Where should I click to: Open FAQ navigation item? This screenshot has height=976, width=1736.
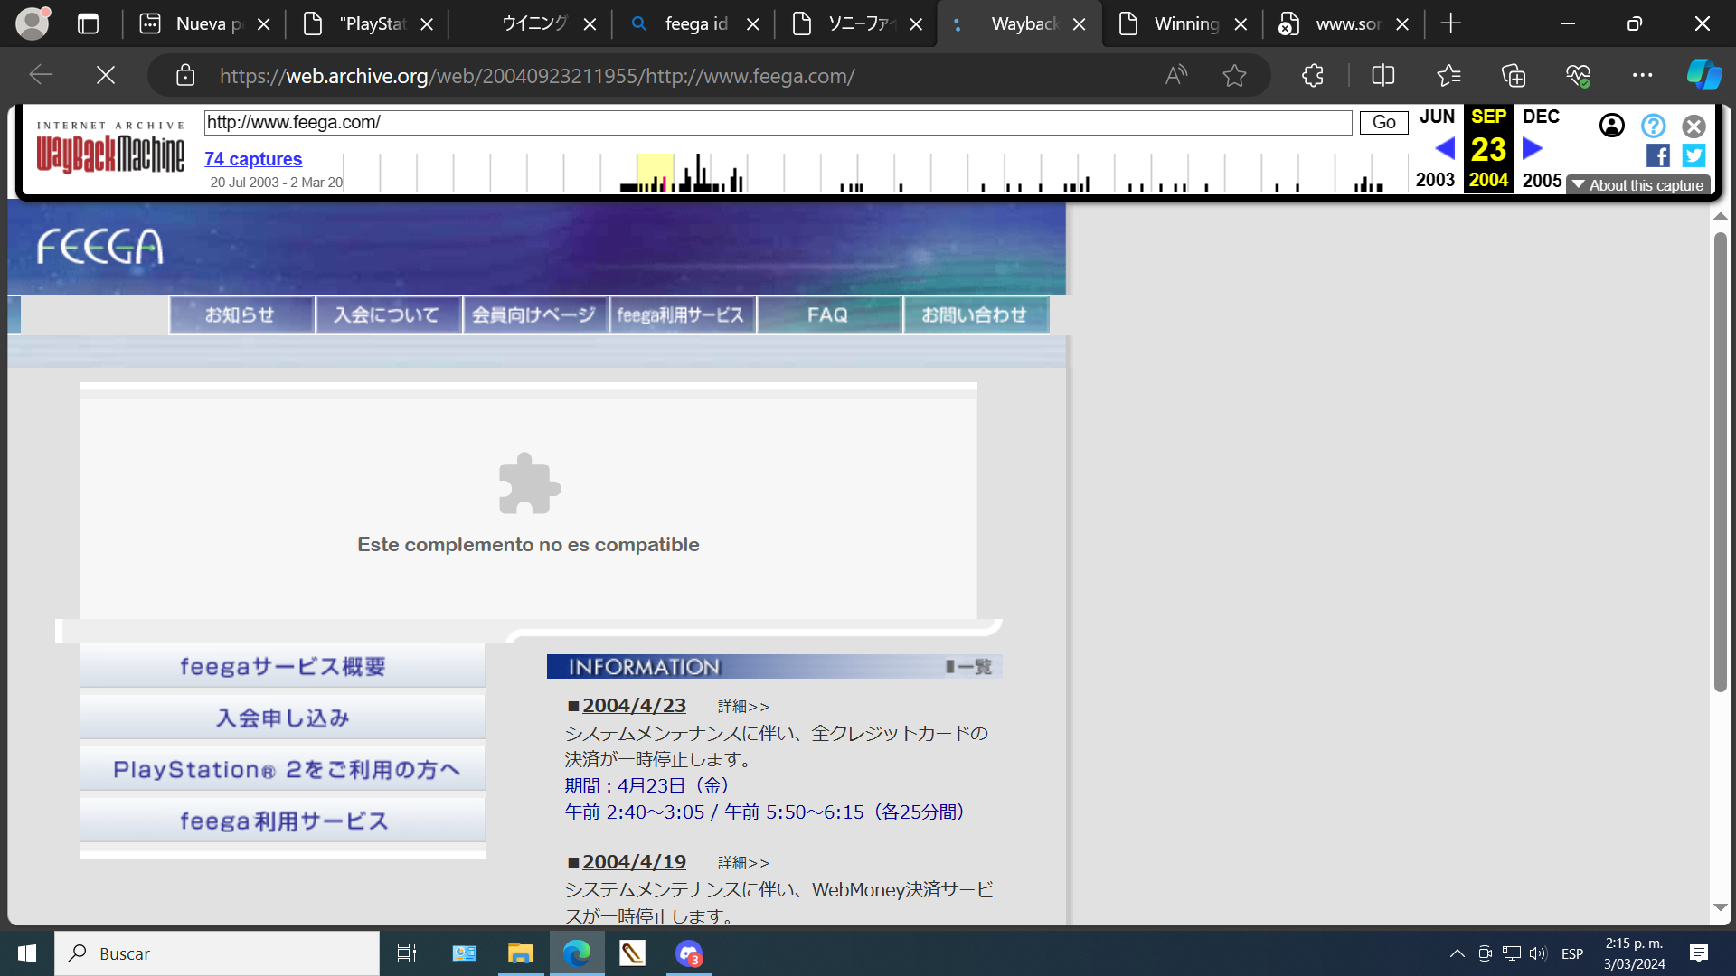point(829,314)
